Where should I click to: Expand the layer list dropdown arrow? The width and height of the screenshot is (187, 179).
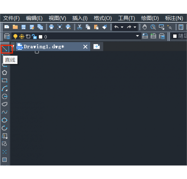(137, 36)
